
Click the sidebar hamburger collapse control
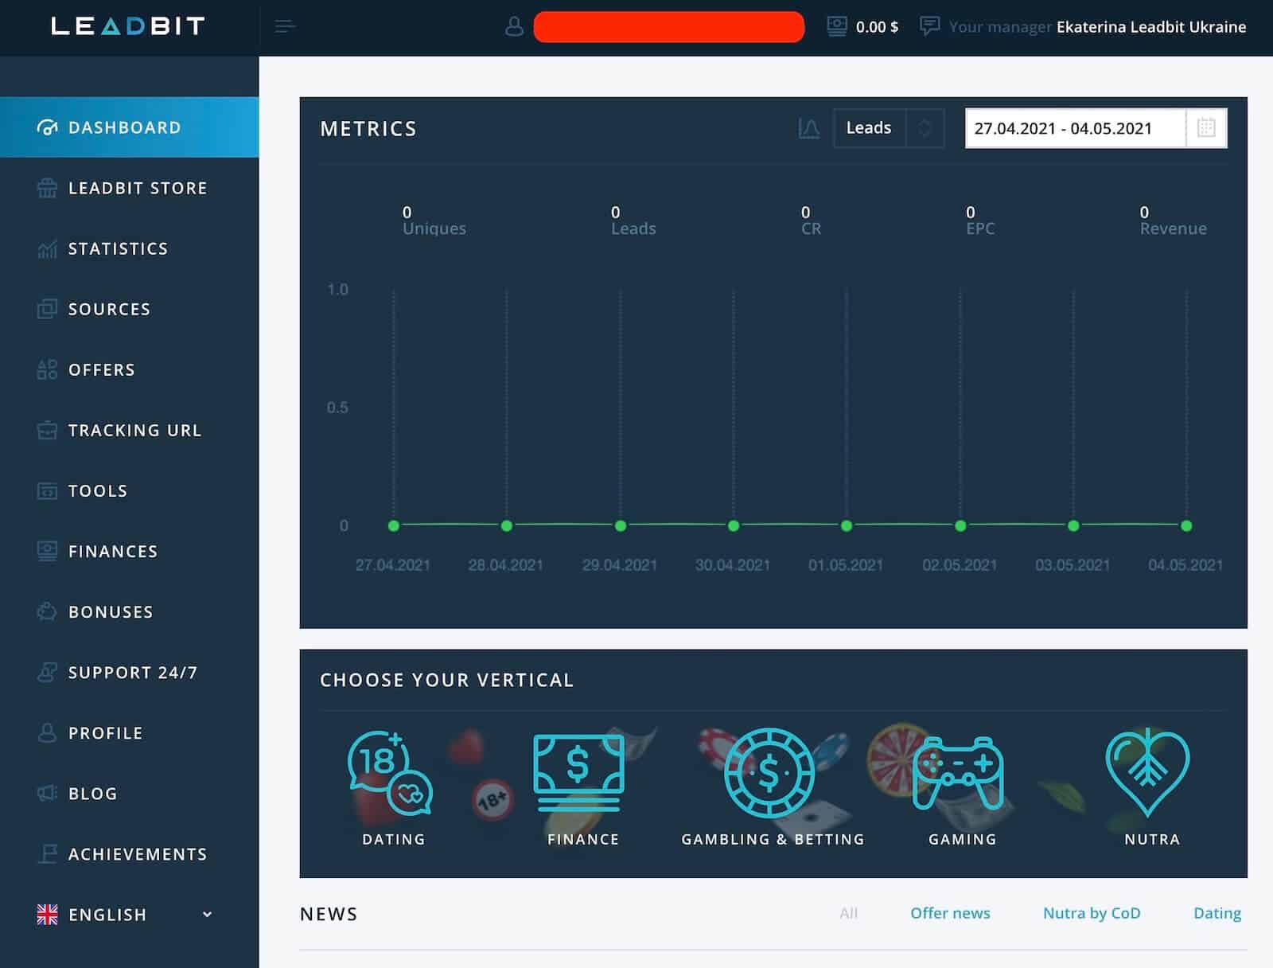(x=285, y=25)
